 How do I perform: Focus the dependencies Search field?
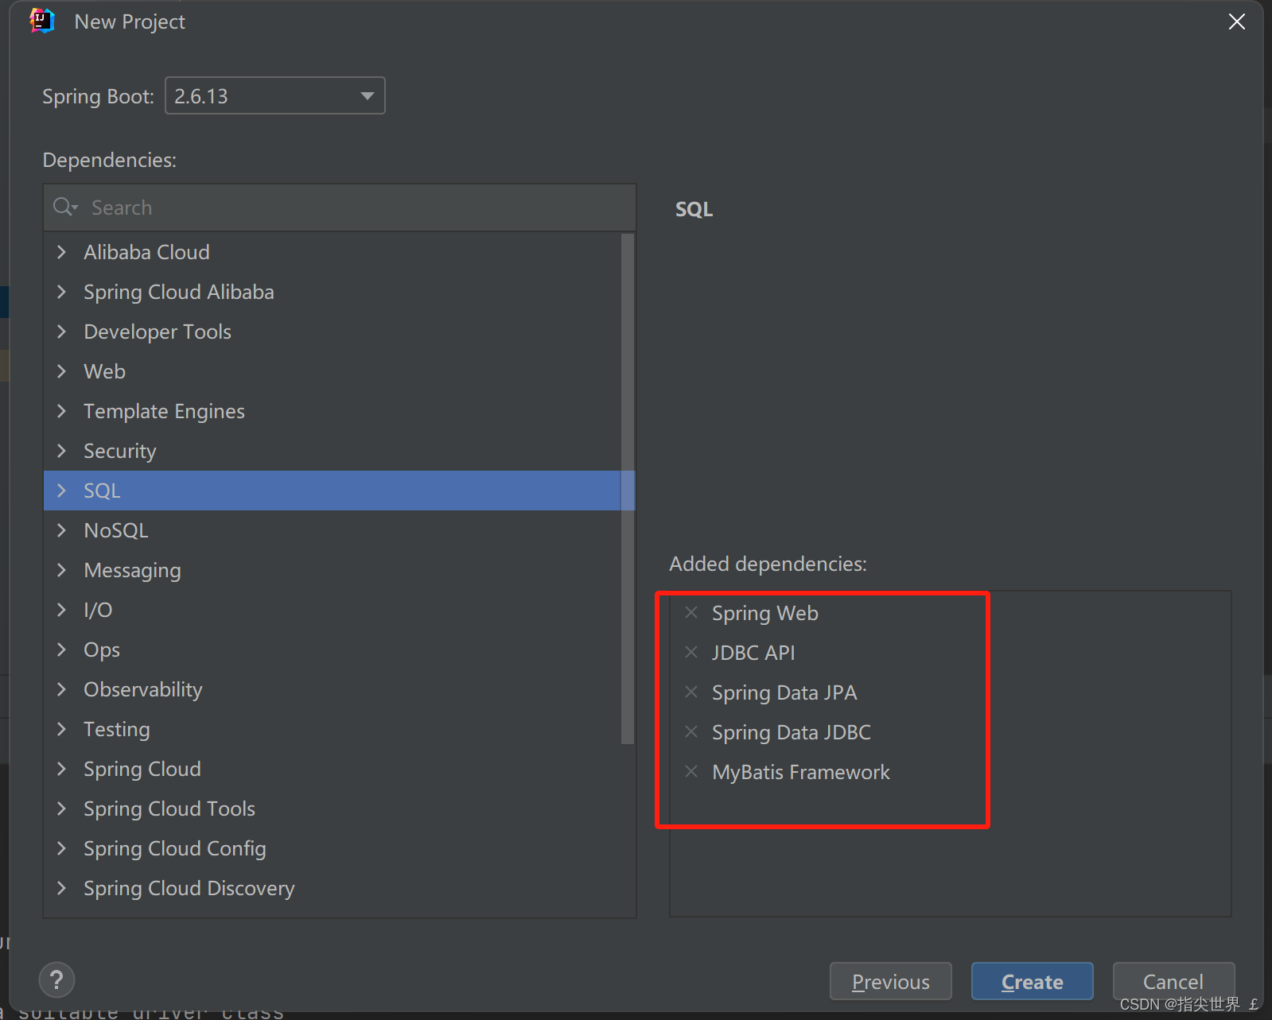340,207
